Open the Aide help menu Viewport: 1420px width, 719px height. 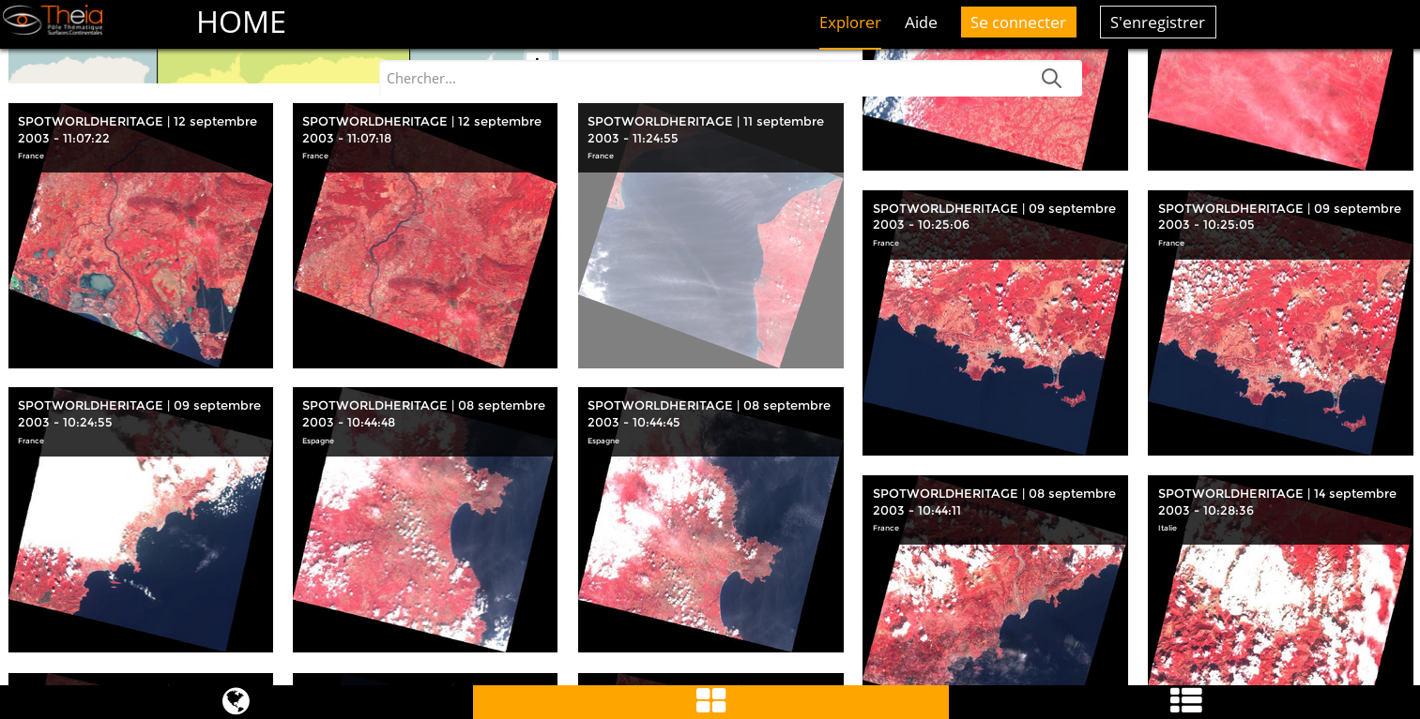point(921,22)
